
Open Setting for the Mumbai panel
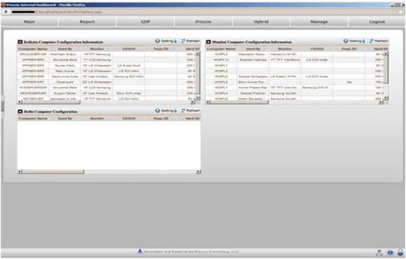pyautogui.click(x=355, y=41)
